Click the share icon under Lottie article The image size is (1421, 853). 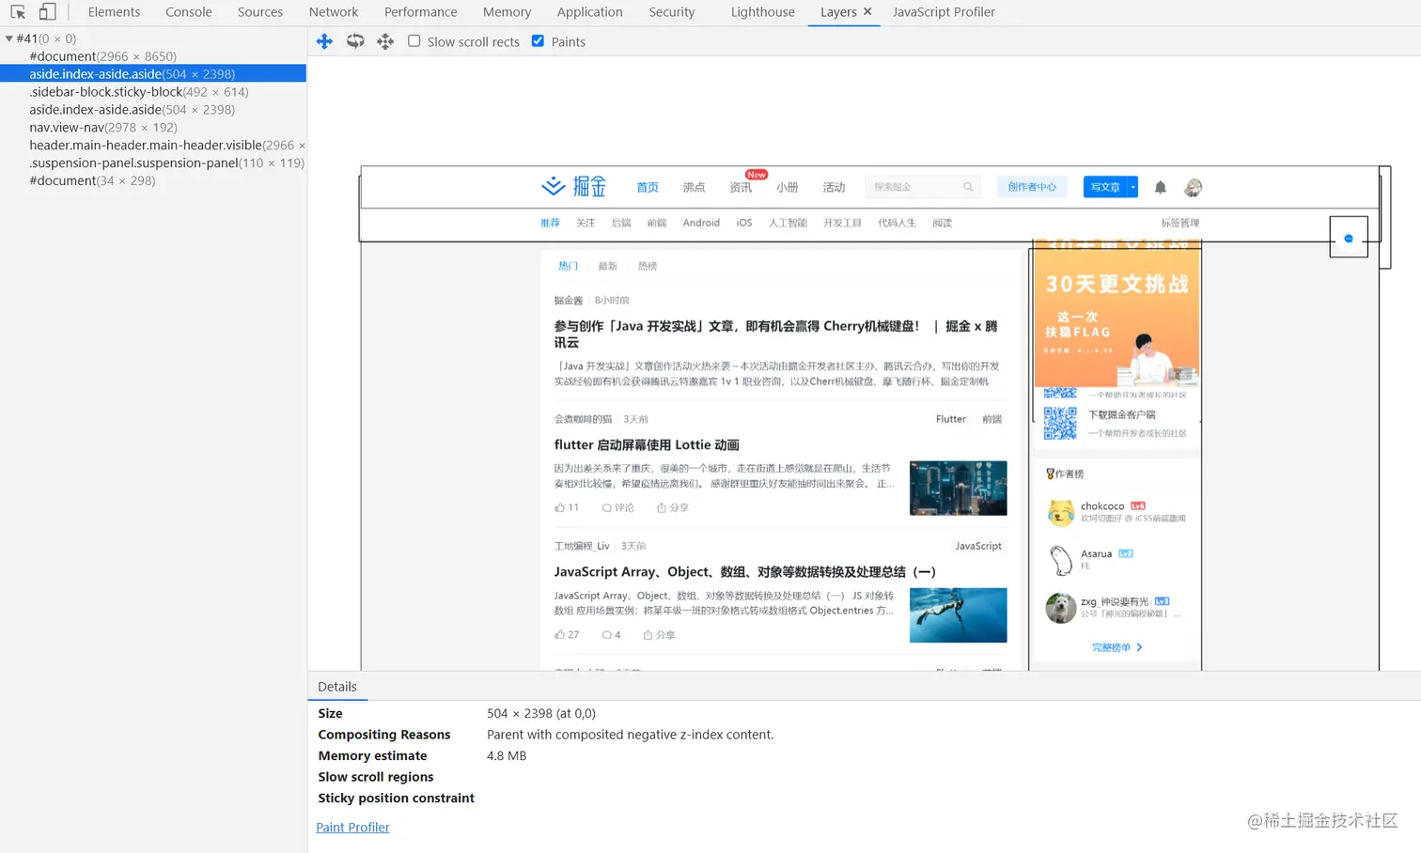click(x=662, y=507)
